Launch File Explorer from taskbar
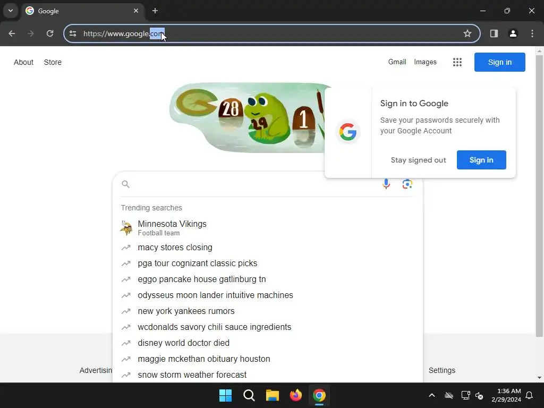The height and width of the screenshot is (408, 544). tap(273, 395)
